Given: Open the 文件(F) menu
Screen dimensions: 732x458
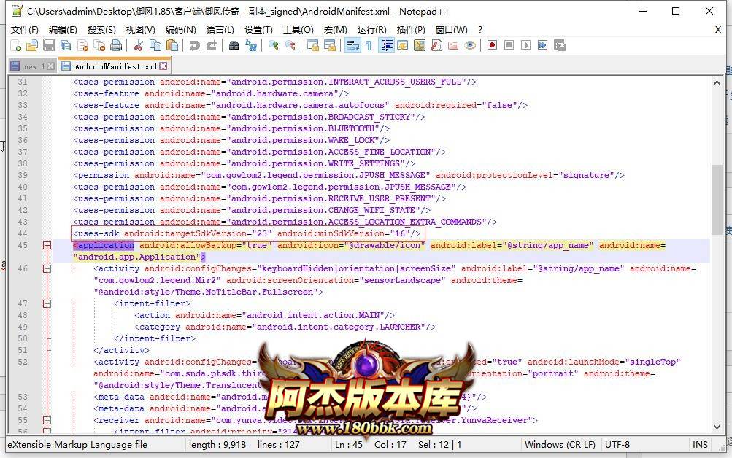Looking at the screenshot, I should (x=24, y=29).
